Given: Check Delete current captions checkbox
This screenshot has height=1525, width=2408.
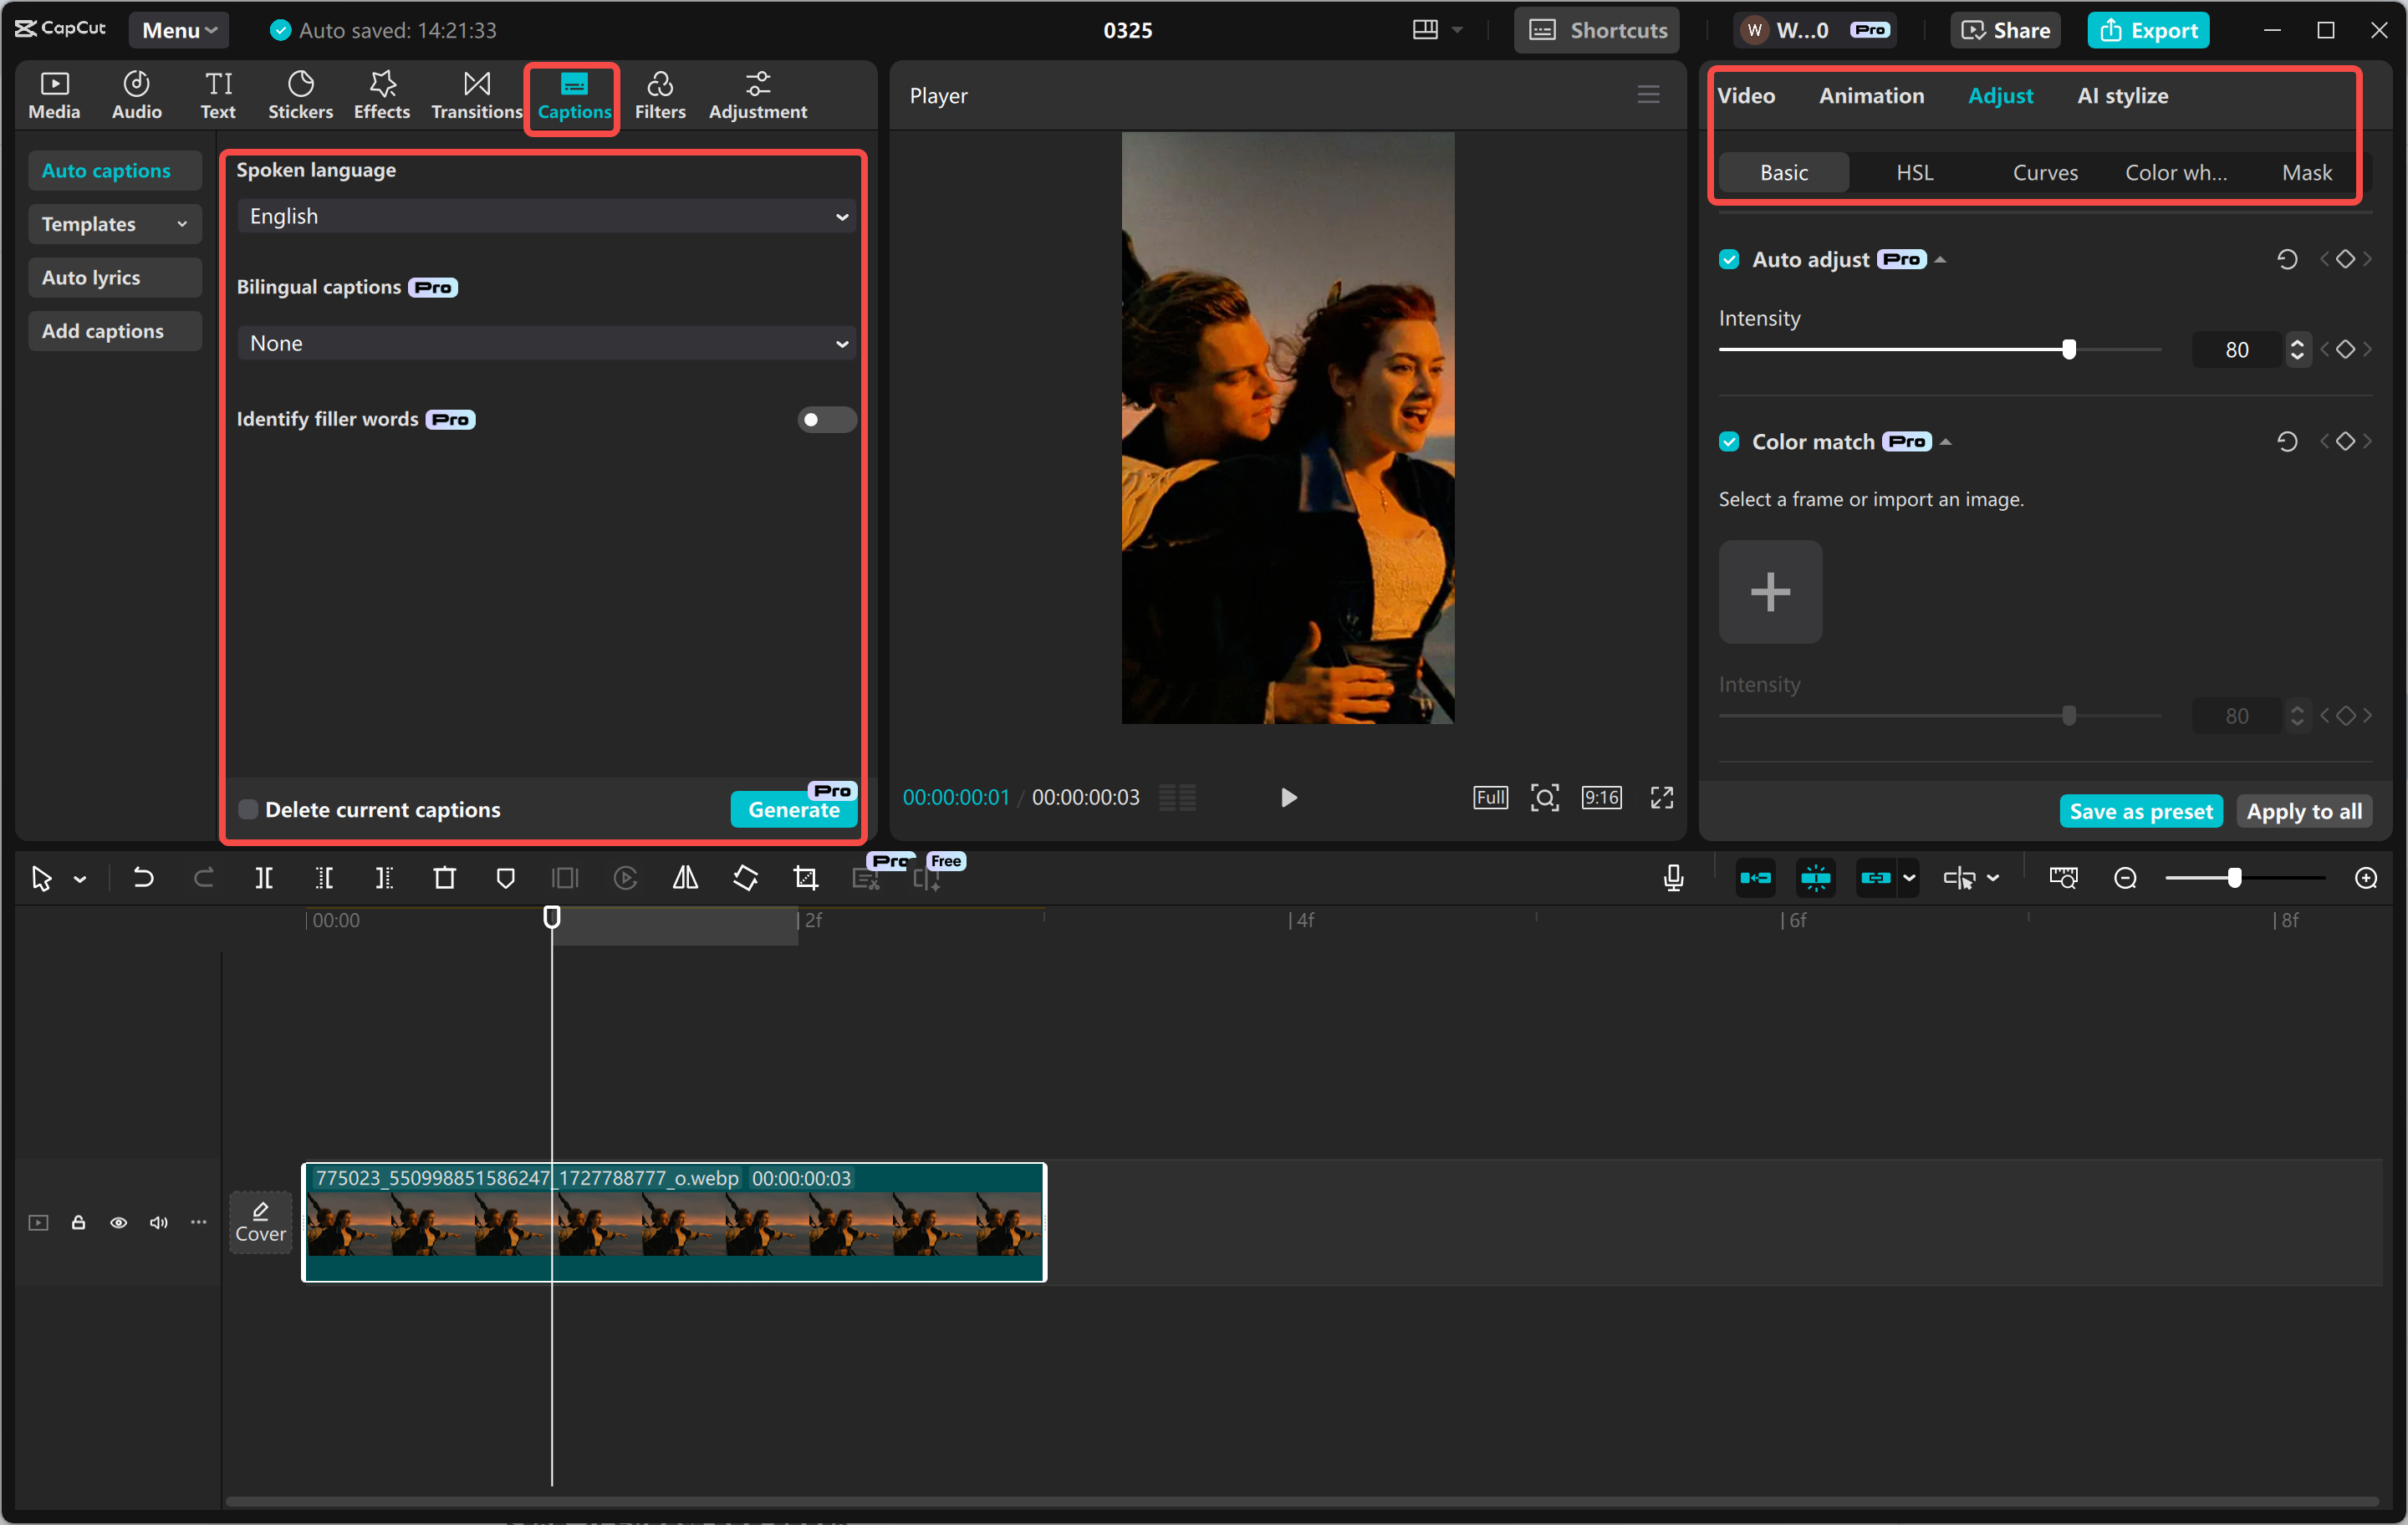Looking at the screenshot, I should click(x=248, y=809).
